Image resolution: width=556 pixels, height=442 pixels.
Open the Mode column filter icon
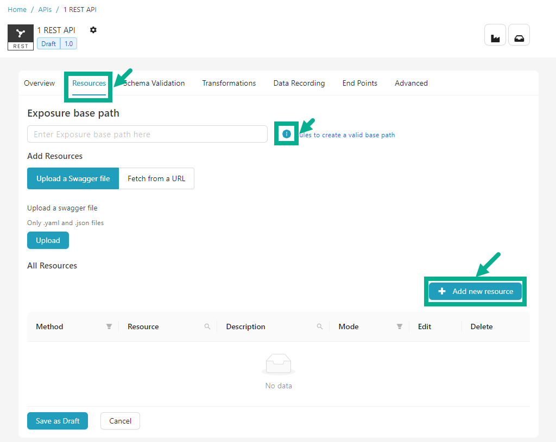pos(400,326)
